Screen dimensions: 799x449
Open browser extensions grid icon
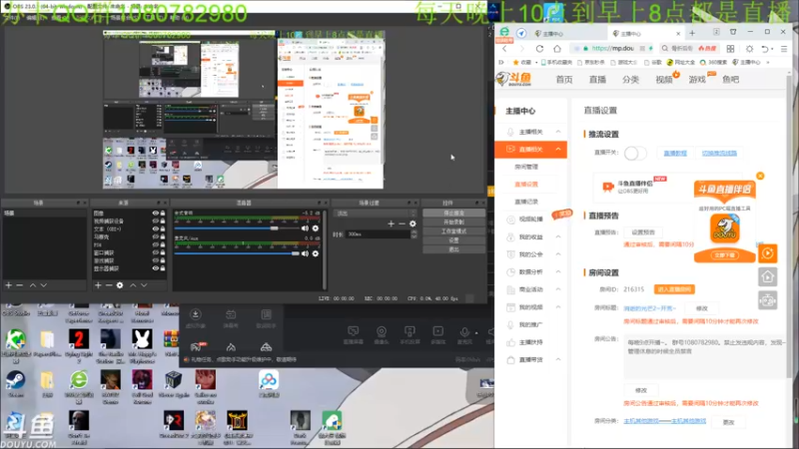click(730, 49)
